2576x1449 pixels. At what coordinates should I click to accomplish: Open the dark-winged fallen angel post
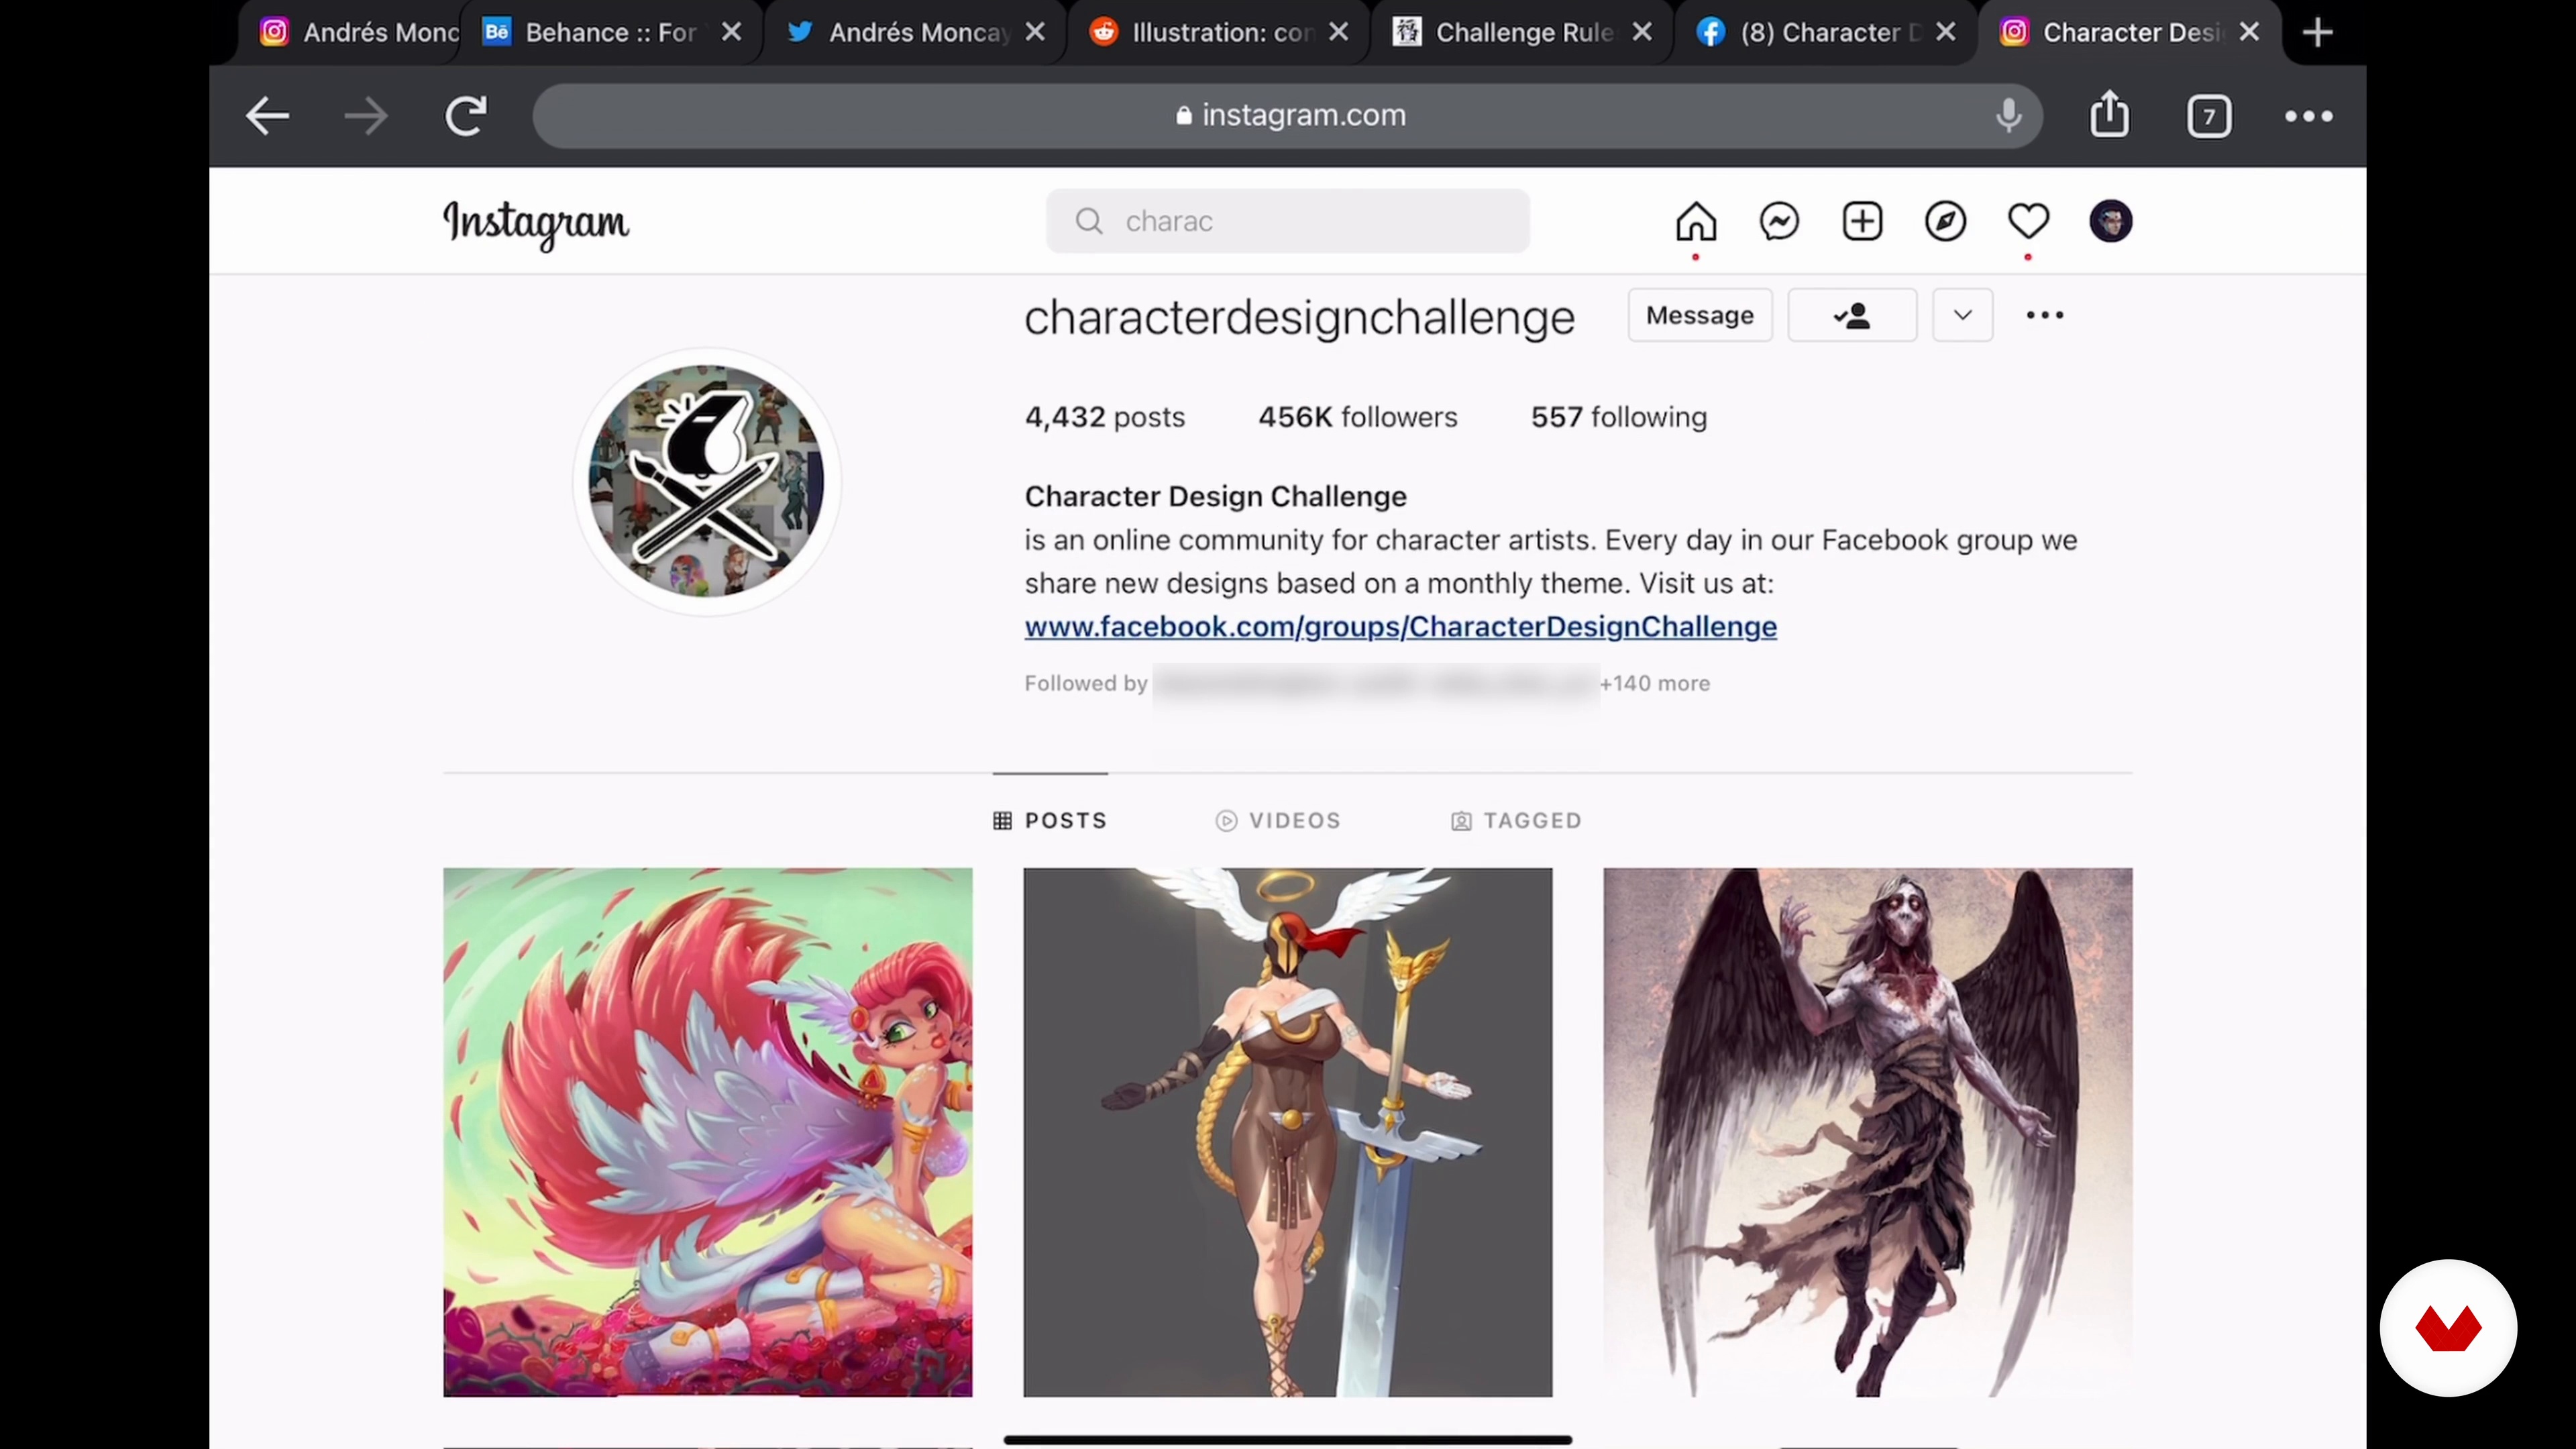click(1867, 1132)
